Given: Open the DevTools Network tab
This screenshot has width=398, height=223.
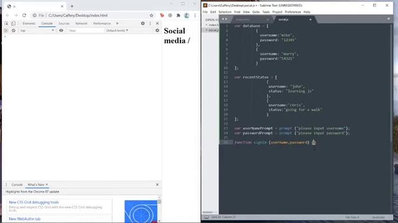Looking at the screenshot, I should click(81, 24).
